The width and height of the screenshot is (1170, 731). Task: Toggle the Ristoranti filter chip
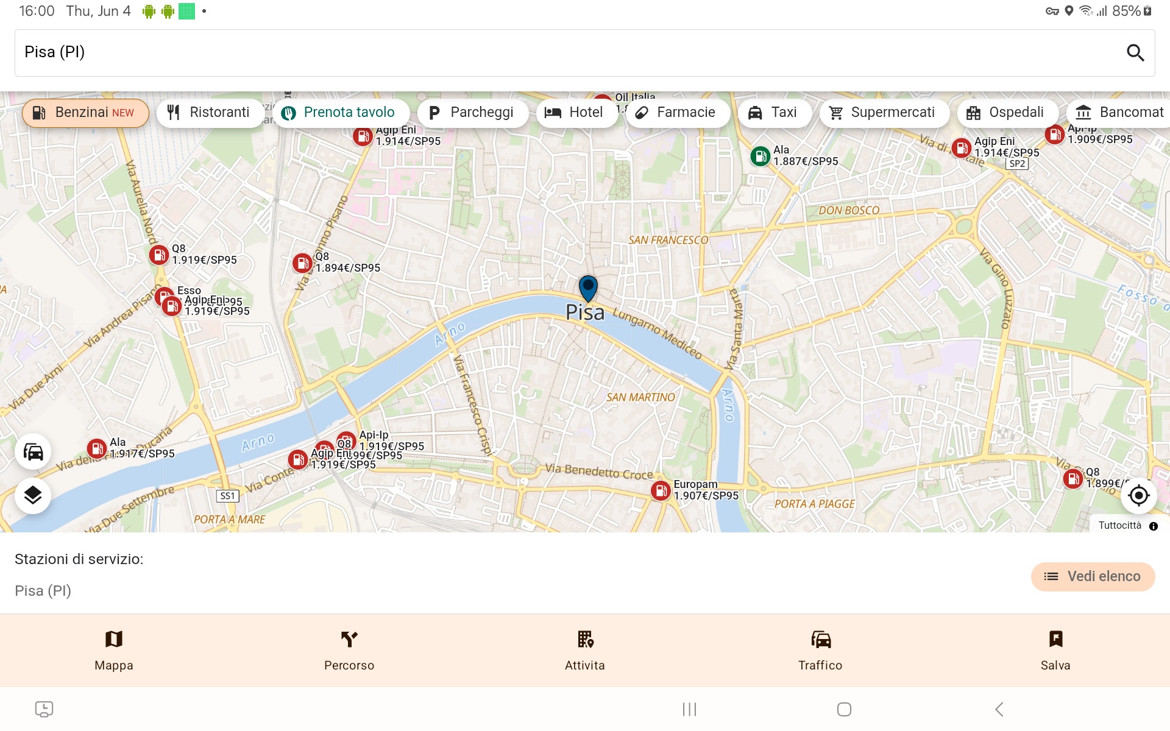tap(210, 113)
